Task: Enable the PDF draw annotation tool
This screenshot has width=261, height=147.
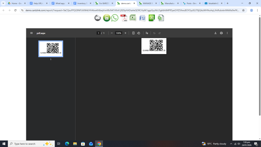Action: [147, 33]
